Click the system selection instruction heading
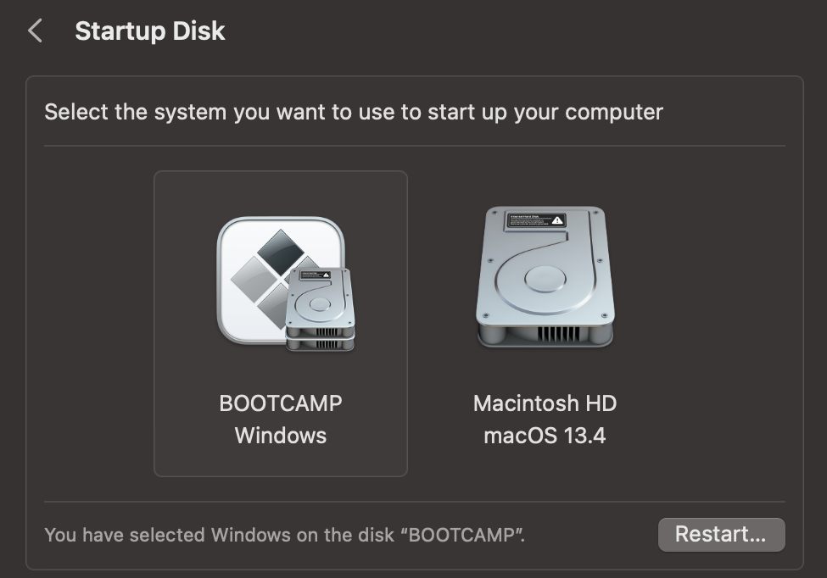Screen dimensions: 827x578 tap(354, 111)
